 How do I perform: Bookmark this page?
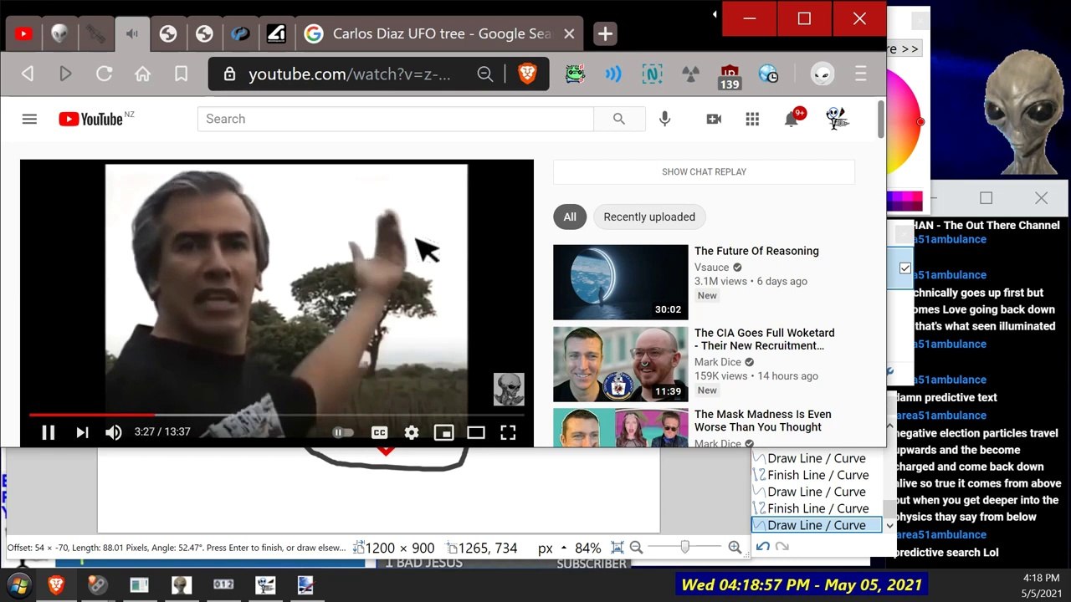tap(181, 74)
